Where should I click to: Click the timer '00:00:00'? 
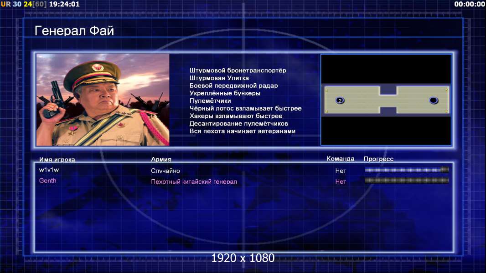coord(470,4)
